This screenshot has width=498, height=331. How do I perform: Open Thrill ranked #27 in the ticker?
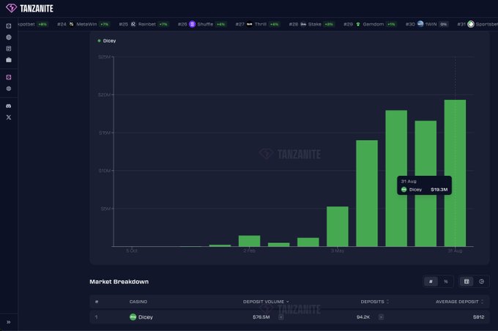(x=258, y=24)
